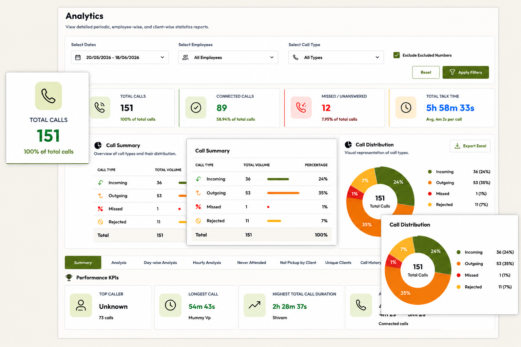Open the All Employees dropdown
521x347 pixels.
[x=228, y=57]
